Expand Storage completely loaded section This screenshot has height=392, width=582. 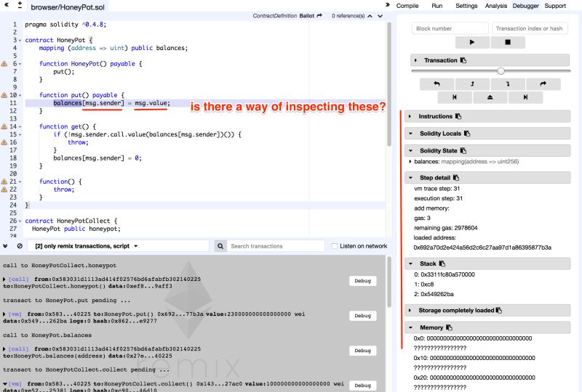pyautogui.click(x=410, y=311)
